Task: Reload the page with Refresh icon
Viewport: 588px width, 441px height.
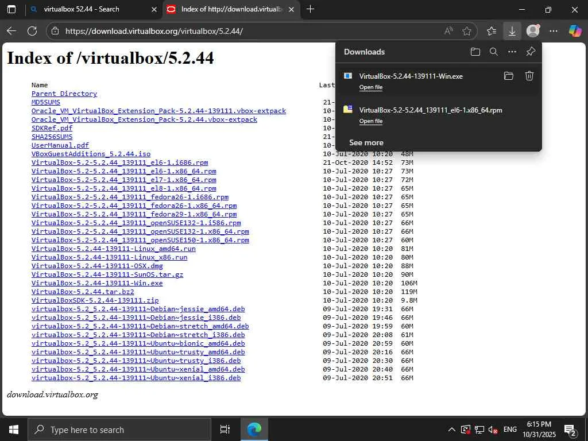Action: click(x=32, y=31)
